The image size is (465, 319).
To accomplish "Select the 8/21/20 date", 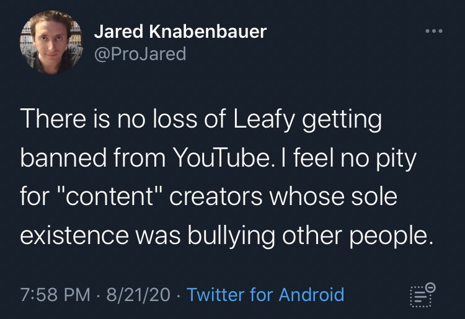I will click(138, 295).
